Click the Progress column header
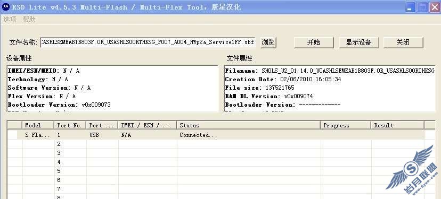 pyautogui.click(x=346, y=125)
